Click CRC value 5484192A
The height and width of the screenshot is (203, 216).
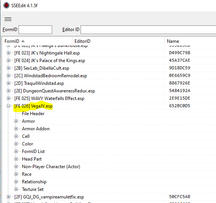point(180,91)
